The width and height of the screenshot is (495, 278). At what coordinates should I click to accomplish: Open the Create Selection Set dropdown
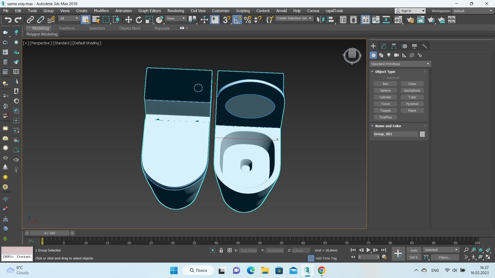tap(294, 19)
